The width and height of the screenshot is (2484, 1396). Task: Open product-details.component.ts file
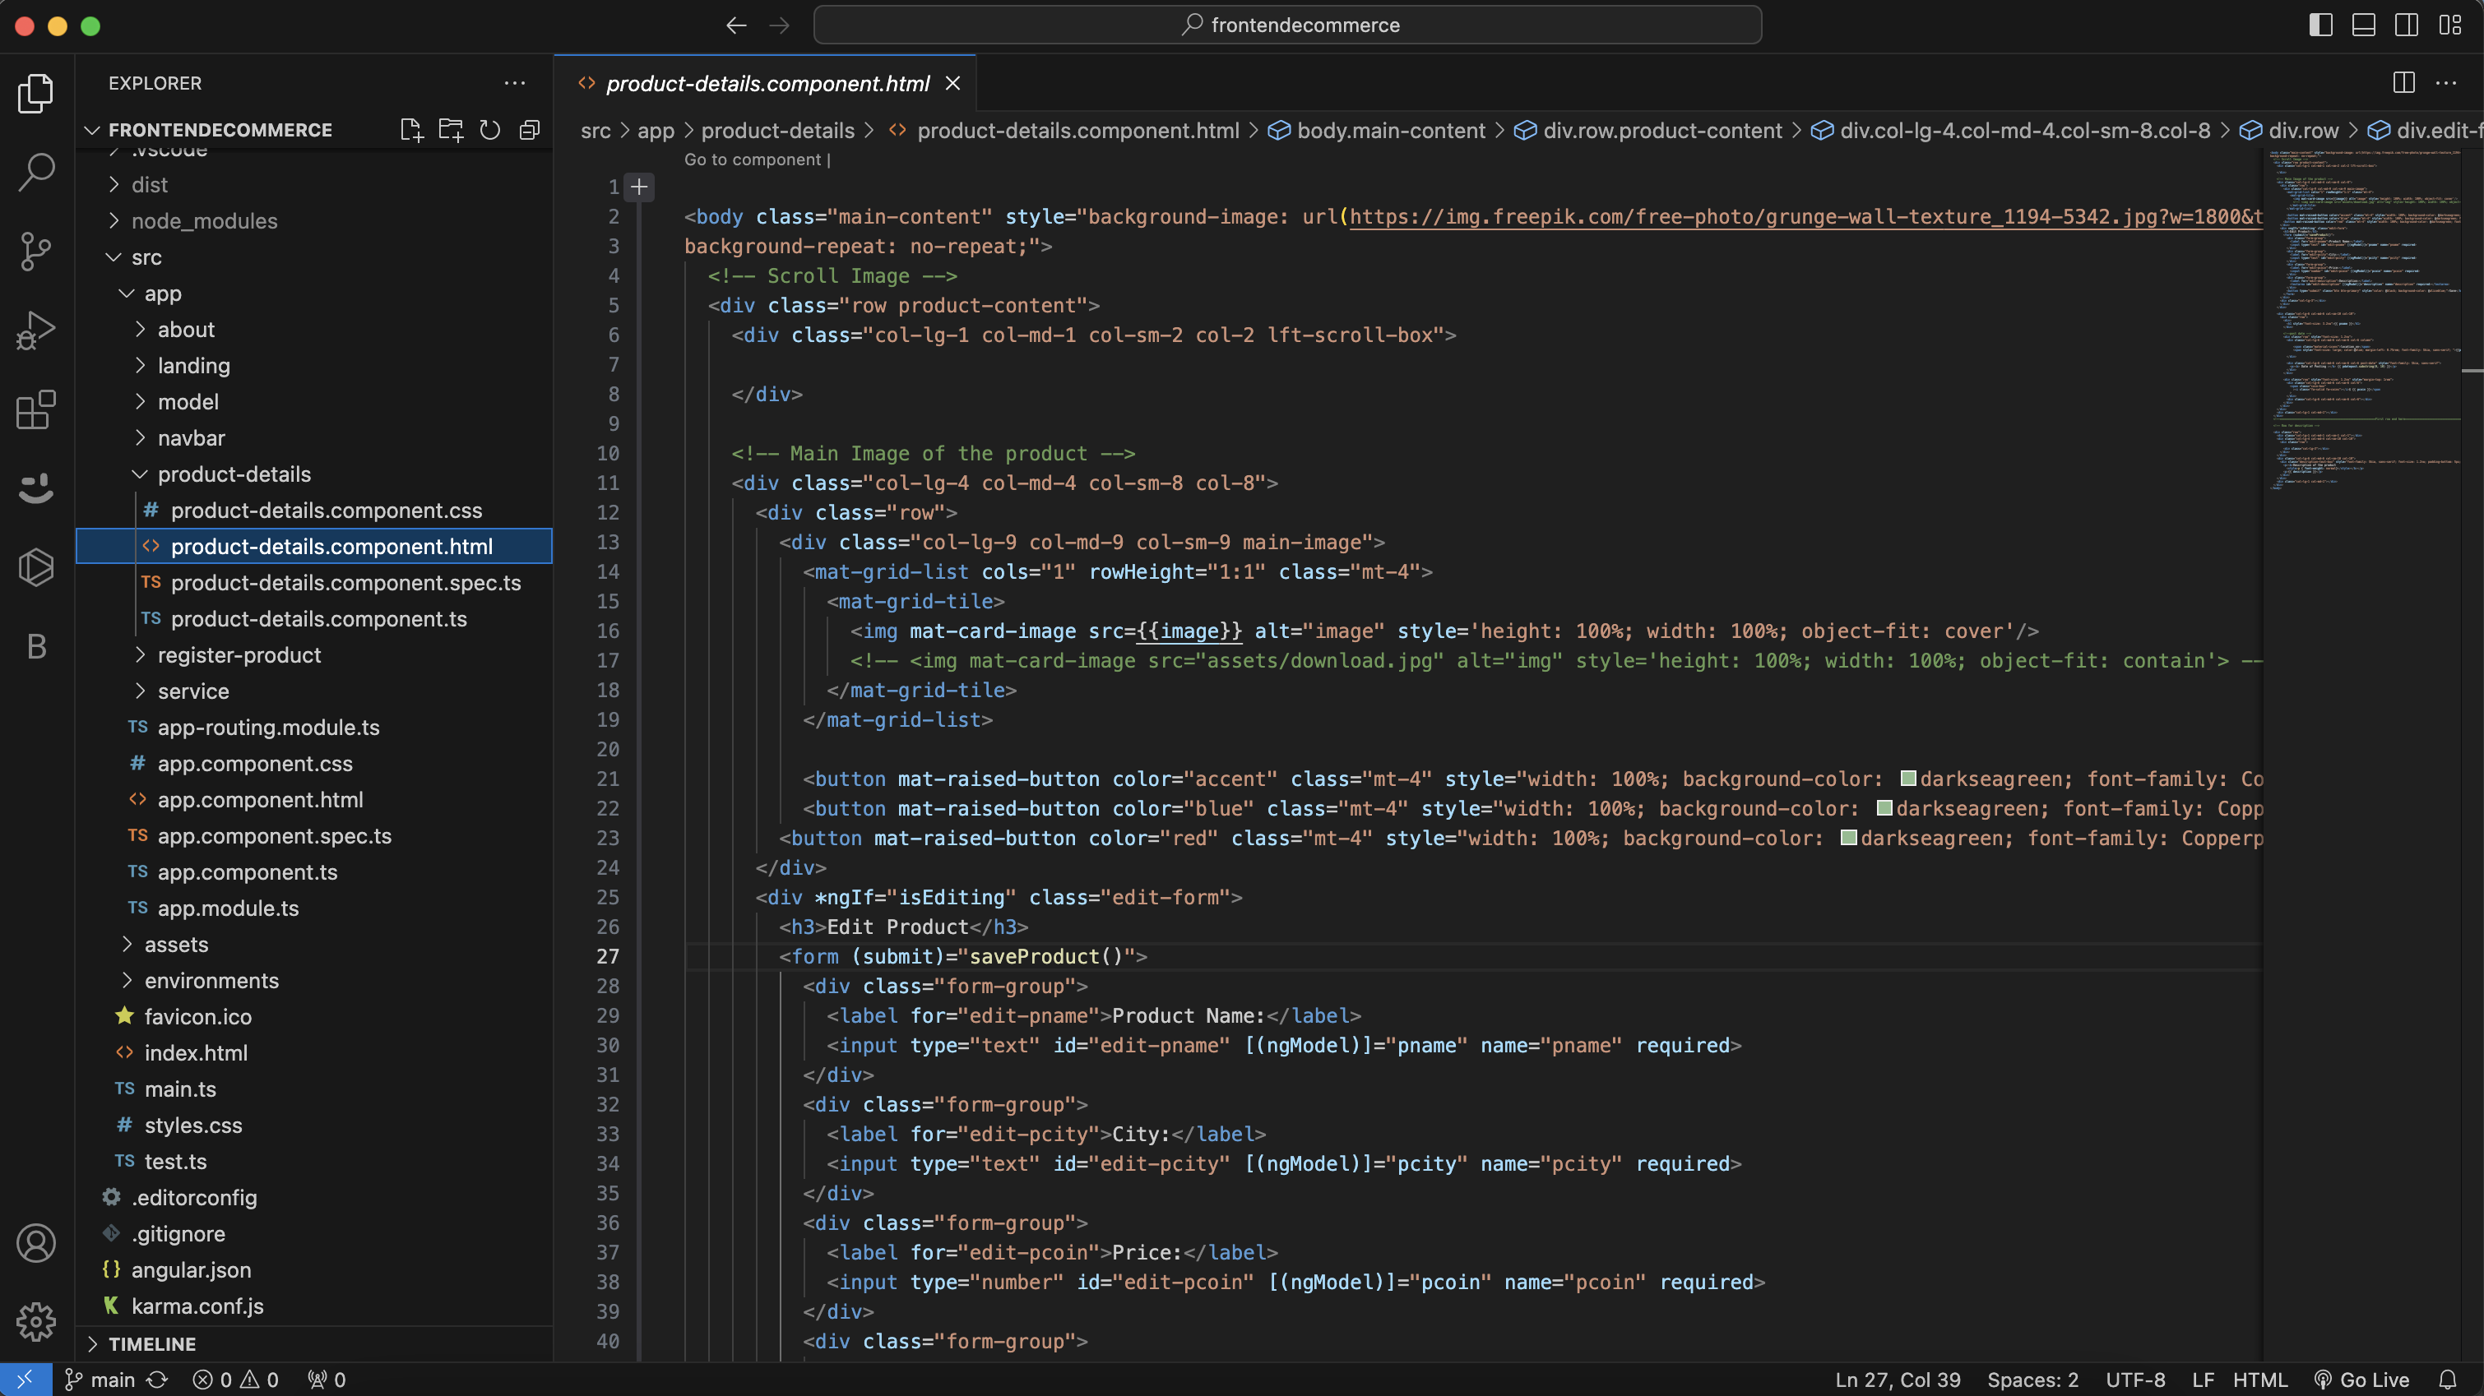[x=318, y=619]
